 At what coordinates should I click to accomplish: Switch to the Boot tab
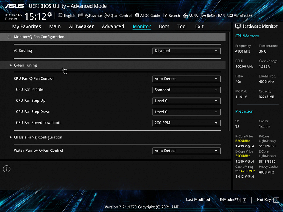coord(164,26)
